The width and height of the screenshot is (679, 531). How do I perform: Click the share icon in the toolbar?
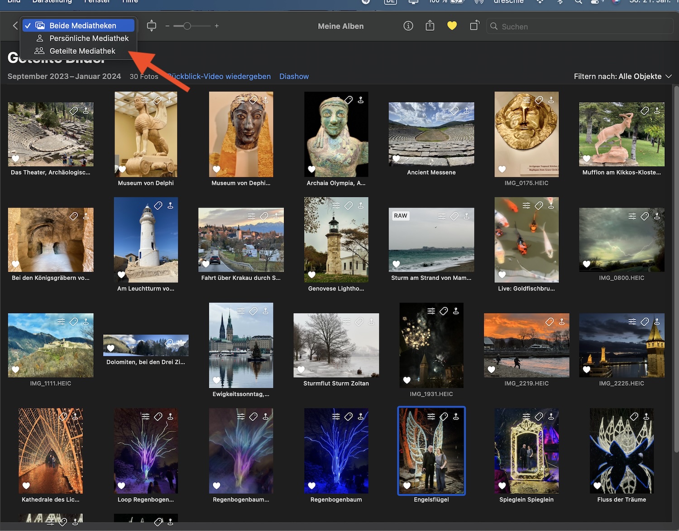pos(430,26)
